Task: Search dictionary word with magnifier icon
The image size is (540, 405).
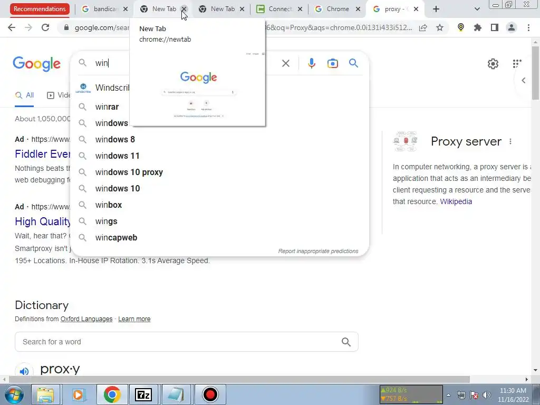Action: click(346, 342)
